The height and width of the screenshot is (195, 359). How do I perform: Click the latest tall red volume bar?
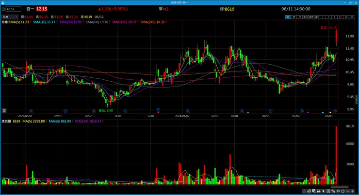pyautogui.click(x=336, y=155)
